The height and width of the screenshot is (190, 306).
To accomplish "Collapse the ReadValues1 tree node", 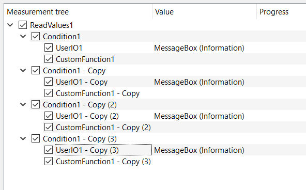I will pos(10,25).
